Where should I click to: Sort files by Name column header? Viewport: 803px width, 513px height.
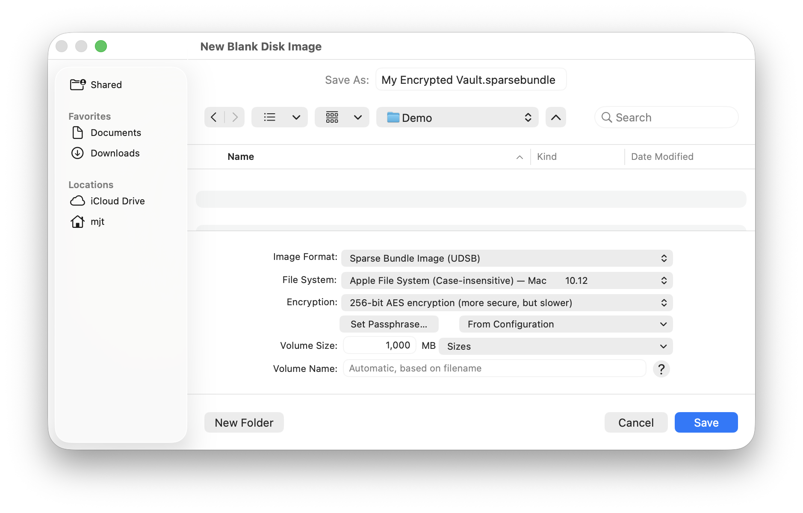coord(241,156)
